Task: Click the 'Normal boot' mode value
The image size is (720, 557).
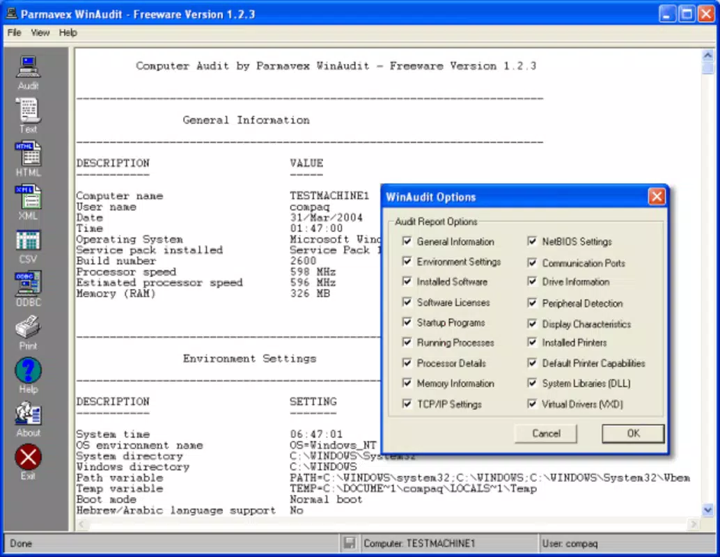Action: click(x=326, y=499)
